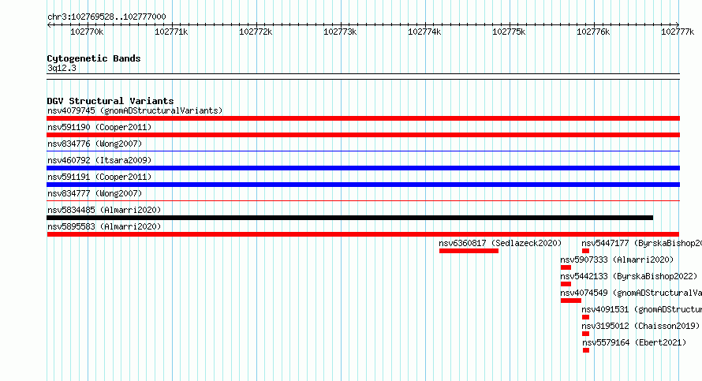Screen dimensions: 702x381
Task: Click the blue bar under nsv460792
Action: click(363, 168)
